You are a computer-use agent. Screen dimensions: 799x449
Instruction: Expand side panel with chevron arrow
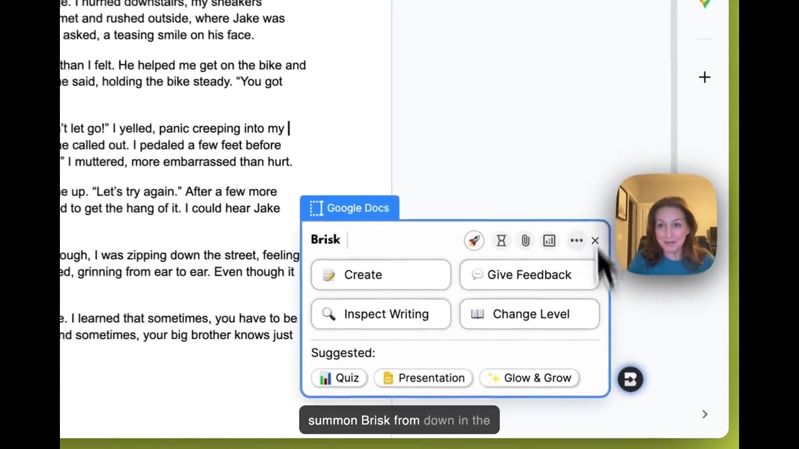coord(704,414)
